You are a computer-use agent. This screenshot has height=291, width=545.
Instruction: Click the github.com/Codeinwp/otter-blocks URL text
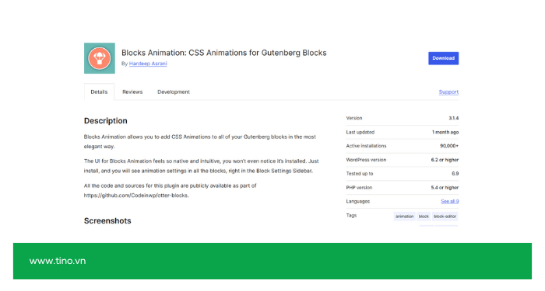136,196
